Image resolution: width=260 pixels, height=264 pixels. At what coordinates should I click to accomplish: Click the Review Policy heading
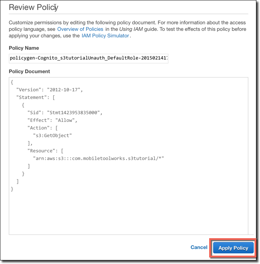[33, 7]
